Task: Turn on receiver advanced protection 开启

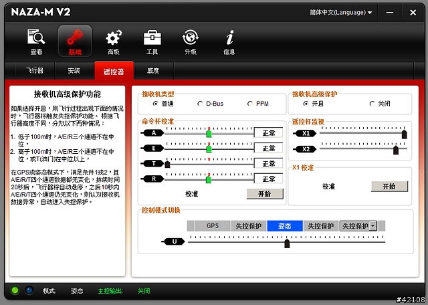Action: click(306, 104)
